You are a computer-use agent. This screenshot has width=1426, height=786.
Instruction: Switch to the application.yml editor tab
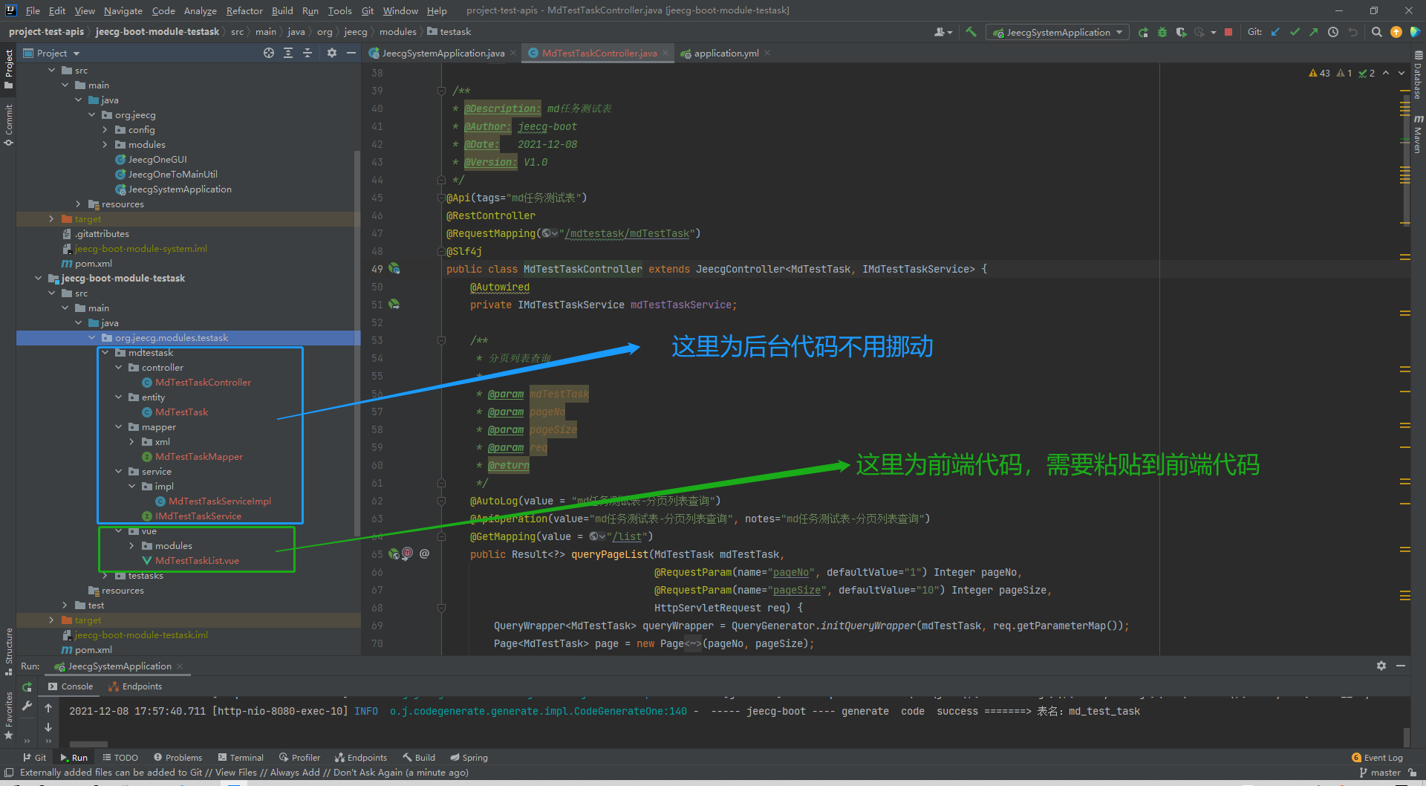tap(726, 53)
